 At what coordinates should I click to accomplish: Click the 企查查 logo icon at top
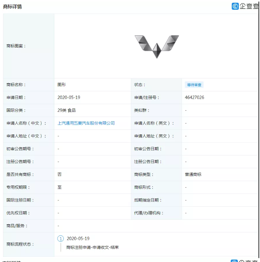pyautogui.click(x=235, y=6)
